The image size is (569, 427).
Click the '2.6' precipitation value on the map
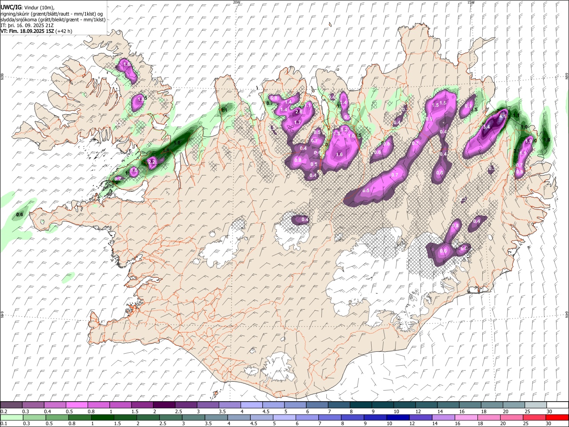tap(299, 112)
